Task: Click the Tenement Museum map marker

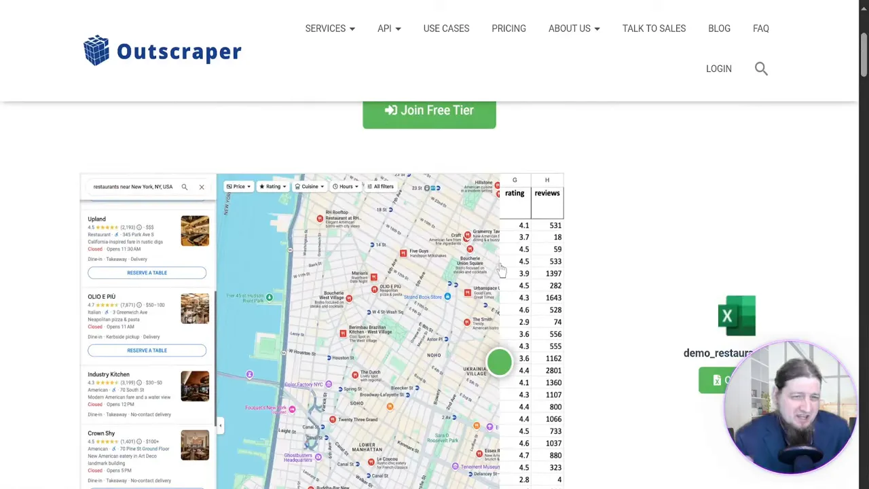Action: [x=456, y=467]
